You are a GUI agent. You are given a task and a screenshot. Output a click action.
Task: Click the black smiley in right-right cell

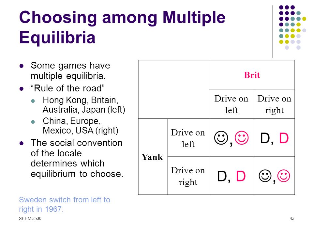pyautogui.click(x=265, y=176)
